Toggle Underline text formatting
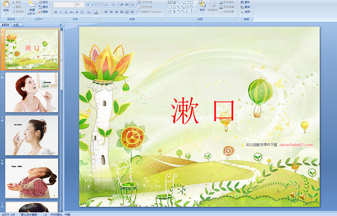 tap(67, 12)
